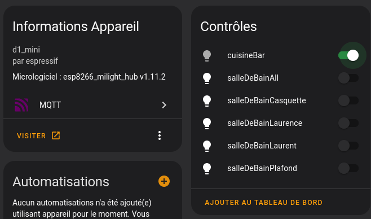Turn on the salleDeBainLaurent toggle
This screenshot has height=219, width=371.
click(x=348, y=146)
